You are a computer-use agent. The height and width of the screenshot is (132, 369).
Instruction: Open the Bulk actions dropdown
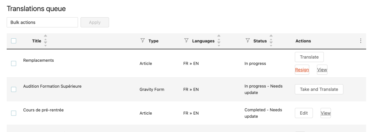(42, 22)
